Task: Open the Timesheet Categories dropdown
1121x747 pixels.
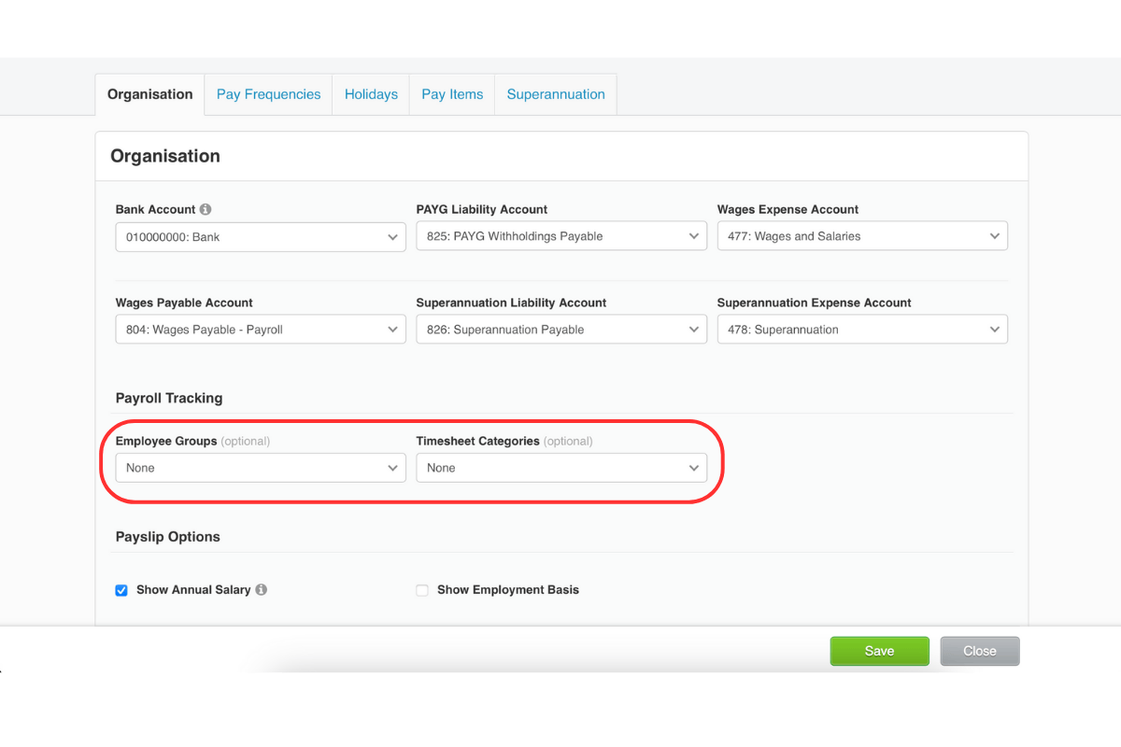Action: coord(560,467)
